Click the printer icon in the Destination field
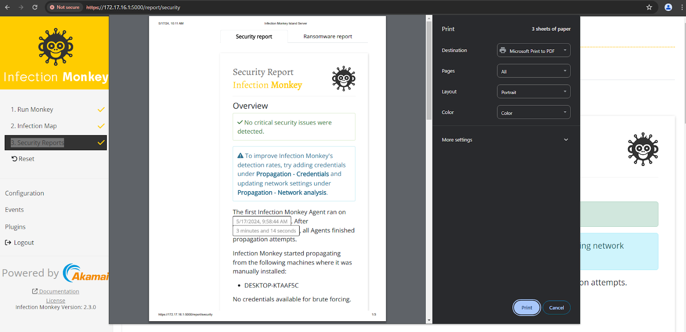The width and height of the screenshot is (686, 332). coord(503,50)
